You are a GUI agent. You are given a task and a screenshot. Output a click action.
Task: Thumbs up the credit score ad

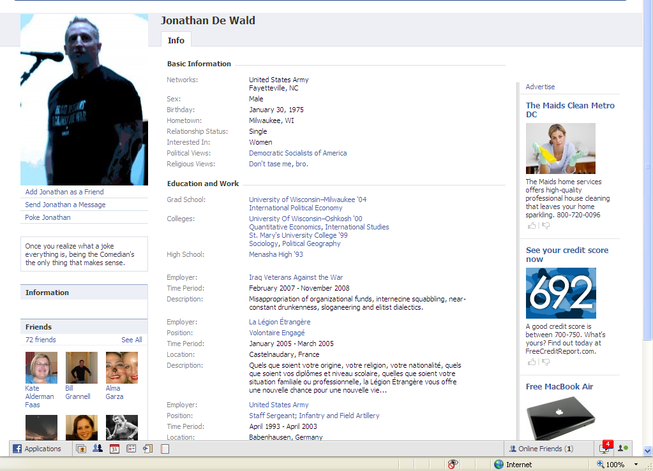[x=532, y=362]
